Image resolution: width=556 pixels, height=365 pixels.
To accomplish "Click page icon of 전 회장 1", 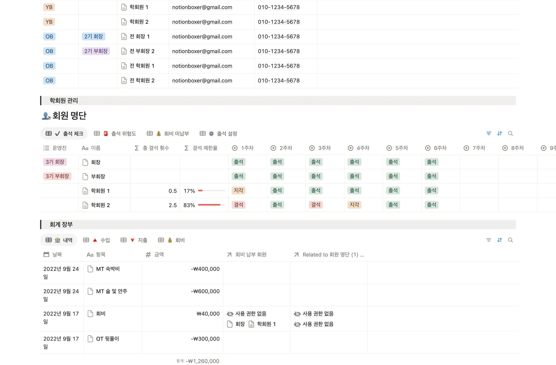I will pyautogui.click(x=124, y=36).
